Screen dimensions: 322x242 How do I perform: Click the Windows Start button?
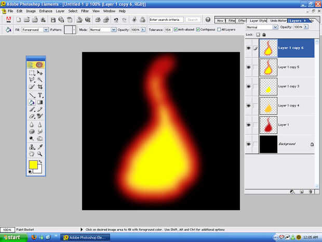(11, 237)
